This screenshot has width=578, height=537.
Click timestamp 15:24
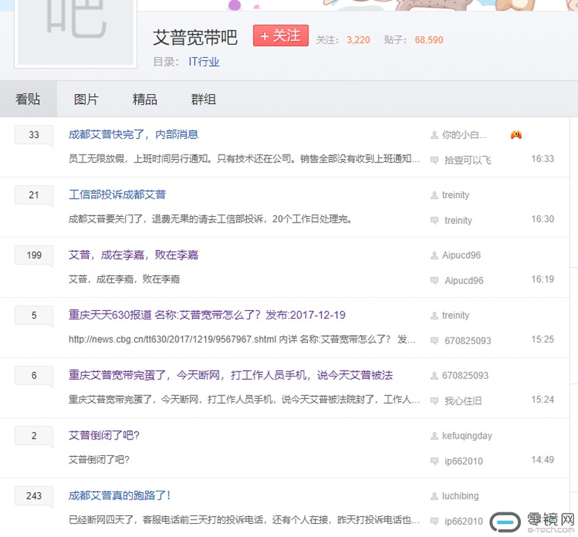[543, 400]
